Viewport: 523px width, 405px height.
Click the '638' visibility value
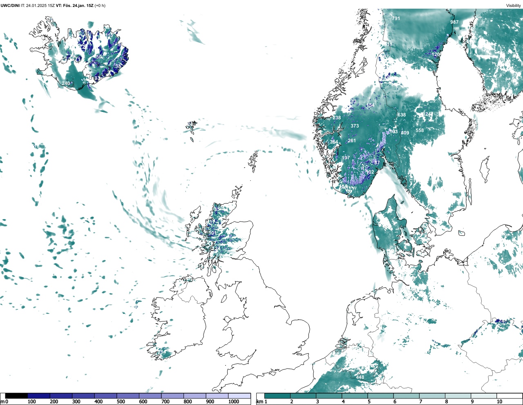tap(402, 115)
